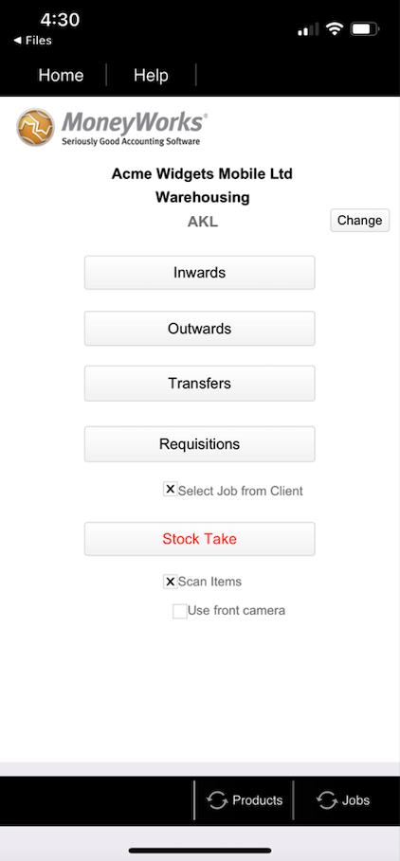Viewport: 400px width, 861px height.
Task: Tap the Wi-Fi status icon
Action: coord(334,29)
